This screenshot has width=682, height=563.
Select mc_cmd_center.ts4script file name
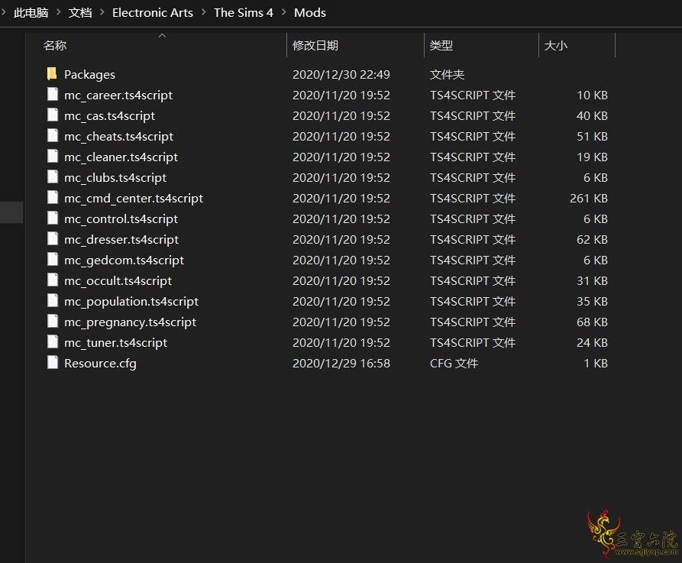click(134, 198)
